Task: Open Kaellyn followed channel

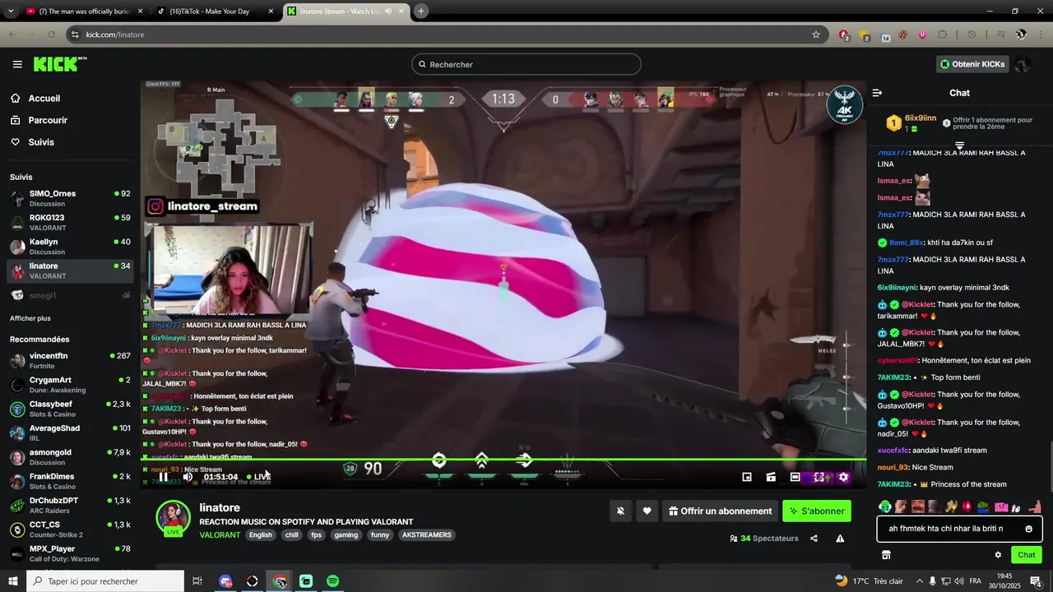Action: 70,247
